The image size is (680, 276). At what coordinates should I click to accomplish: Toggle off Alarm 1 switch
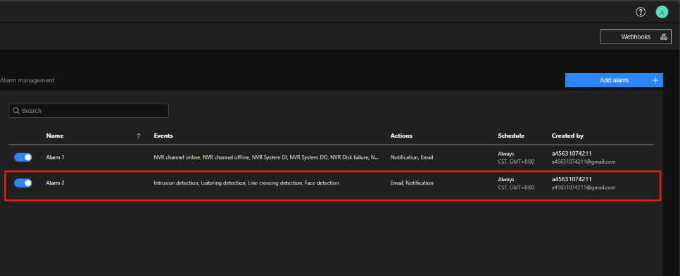click(x=23, y=157)
